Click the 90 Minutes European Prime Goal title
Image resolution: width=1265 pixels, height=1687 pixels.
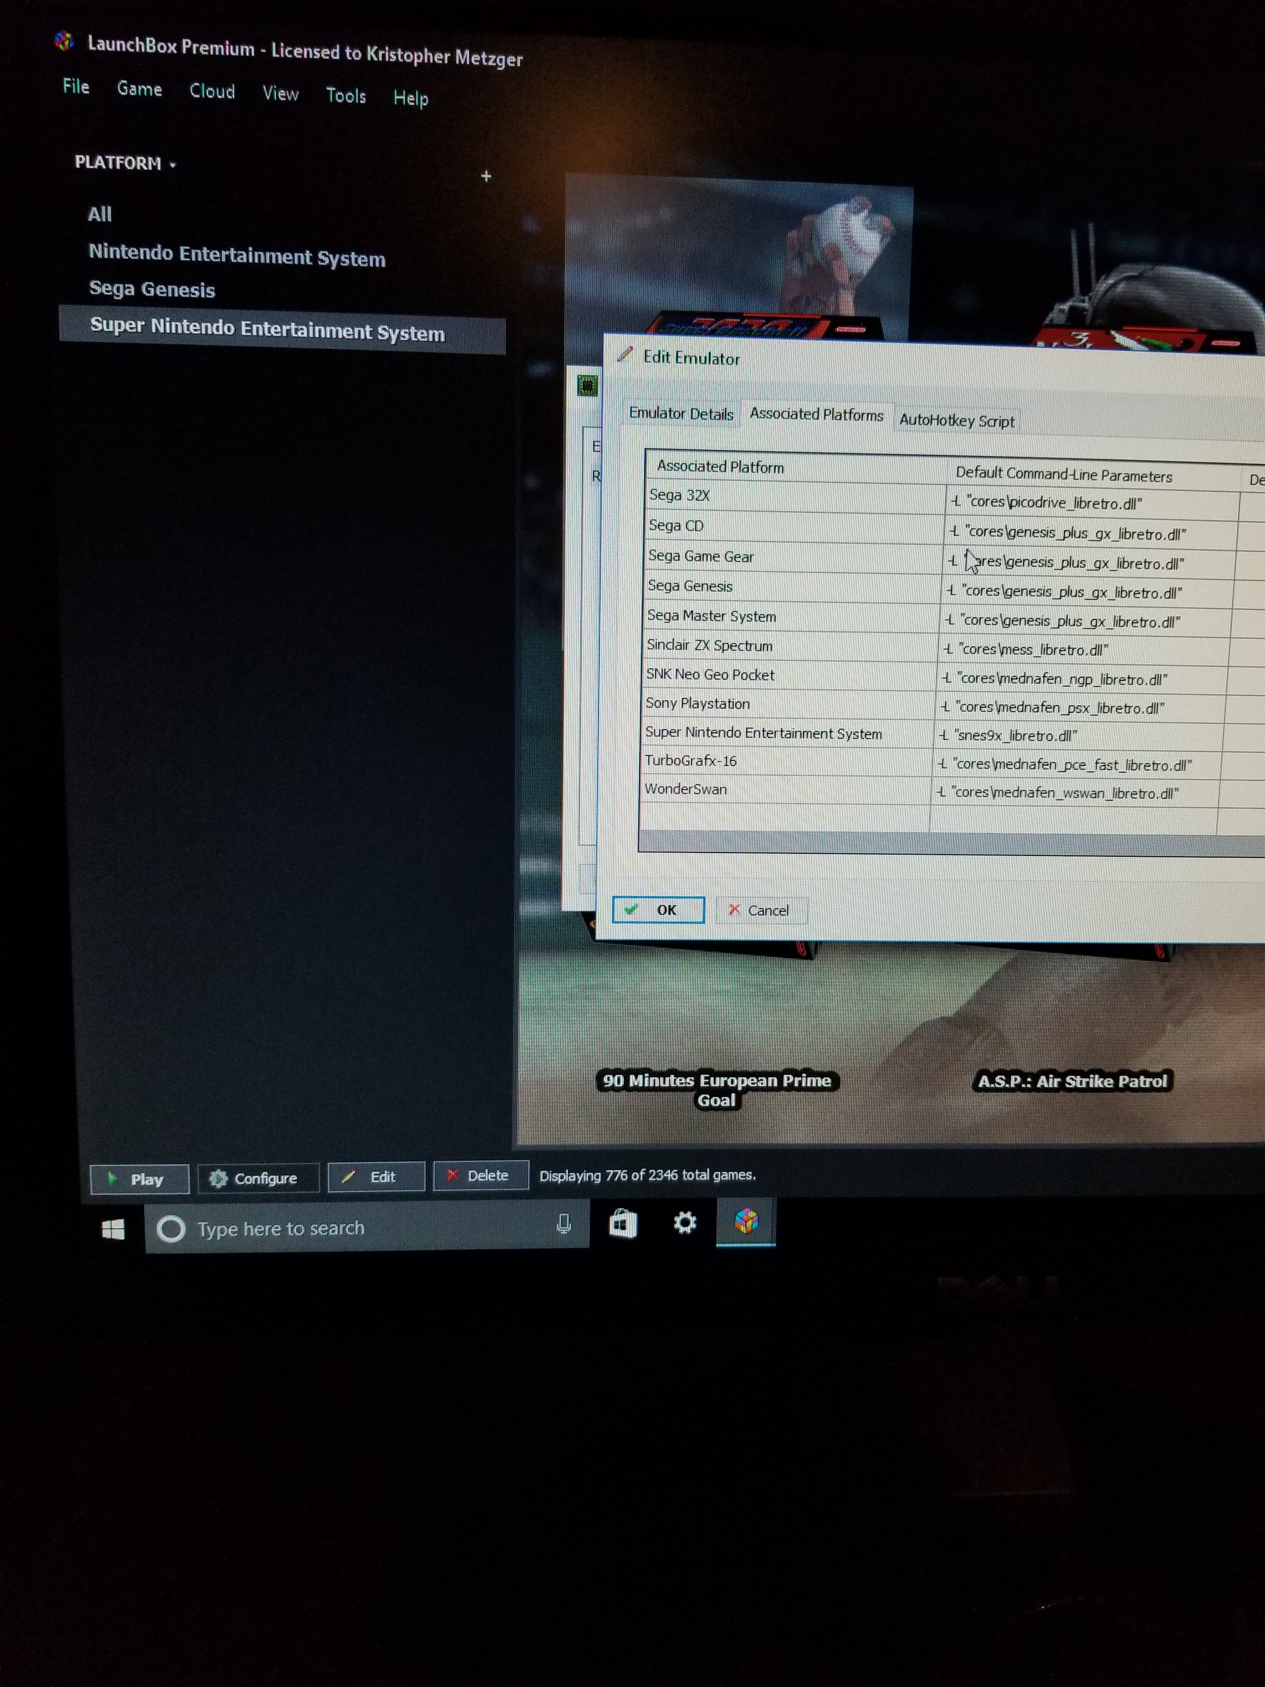coord(717,1090)
